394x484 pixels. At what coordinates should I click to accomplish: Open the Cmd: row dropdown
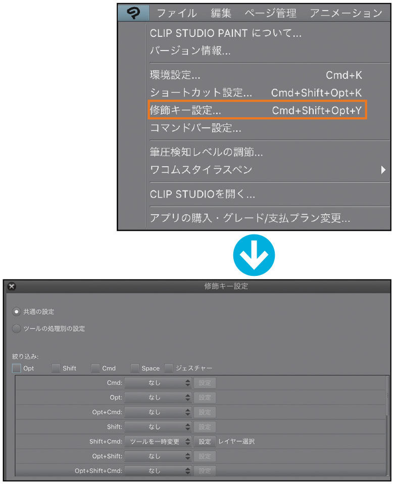pyautogui.click(x=158, y=383)
